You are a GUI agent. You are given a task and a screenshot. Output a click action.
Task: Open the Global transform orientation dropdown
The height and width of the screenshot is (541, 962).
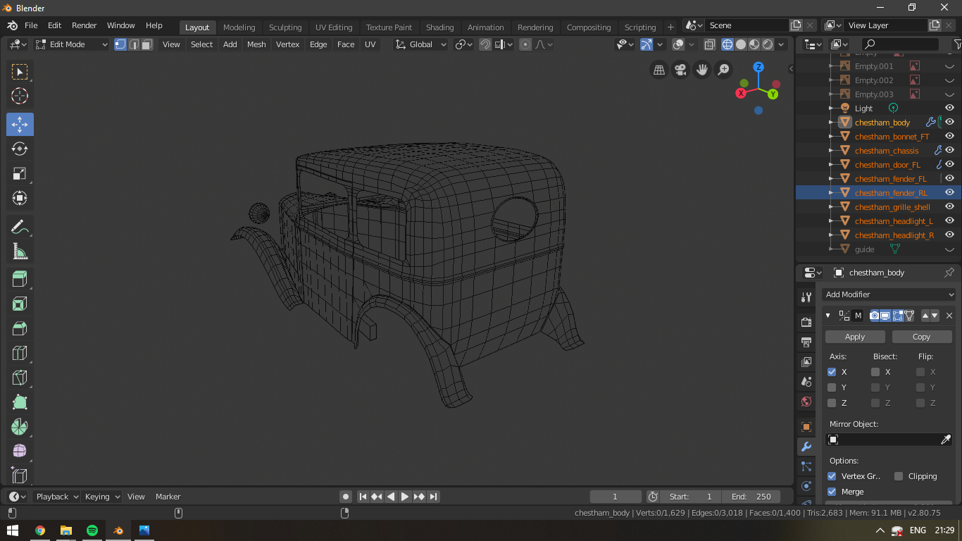pyautogui.click(x=421, y=44)
